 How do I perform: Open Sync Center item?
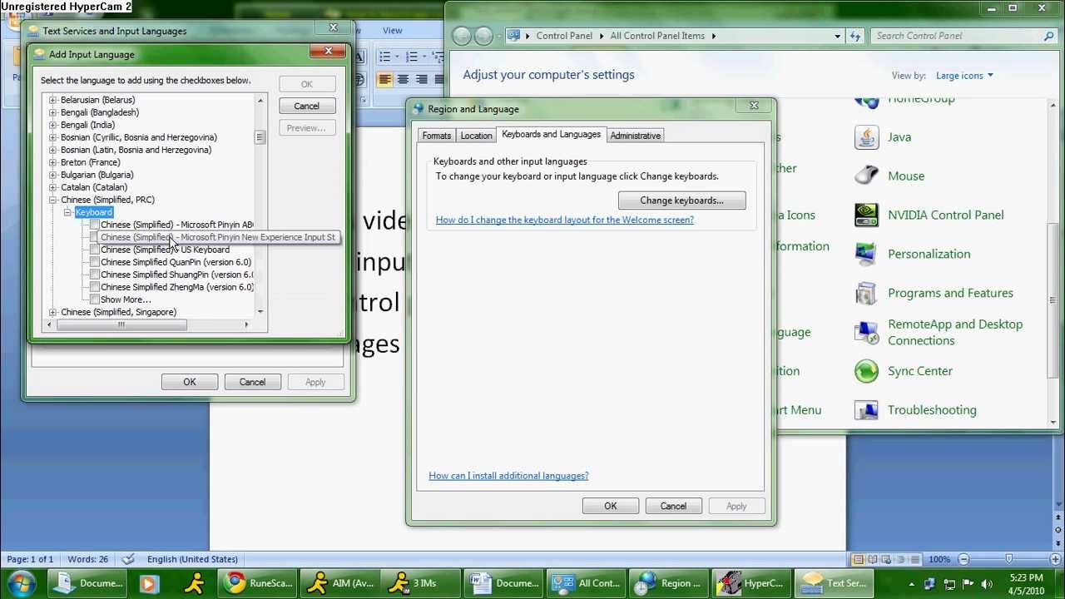[904, 371]
